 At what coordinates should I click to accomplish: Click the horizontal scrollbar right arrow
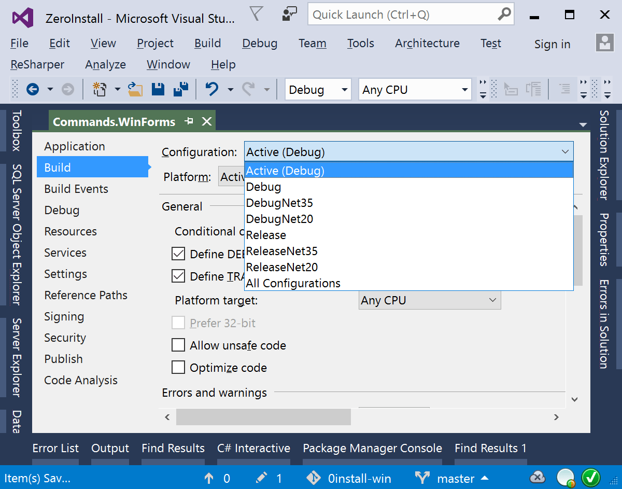pos(556,417)
